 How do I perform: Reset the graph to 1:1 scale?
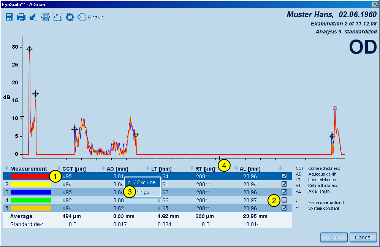(58, 17)
